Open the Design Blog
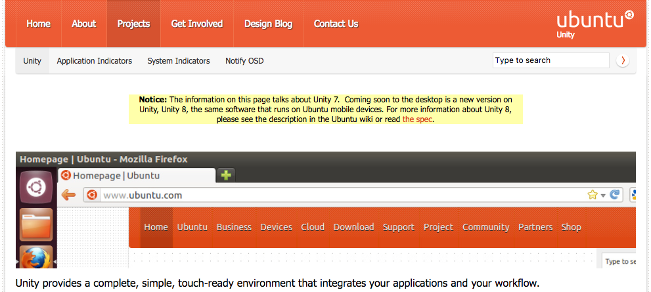This screenshot has height=292, width=651. (268, 24)
